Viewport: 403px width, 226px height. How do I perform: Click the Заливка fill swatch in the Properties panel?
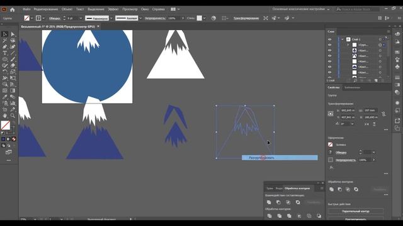point(331,145)
